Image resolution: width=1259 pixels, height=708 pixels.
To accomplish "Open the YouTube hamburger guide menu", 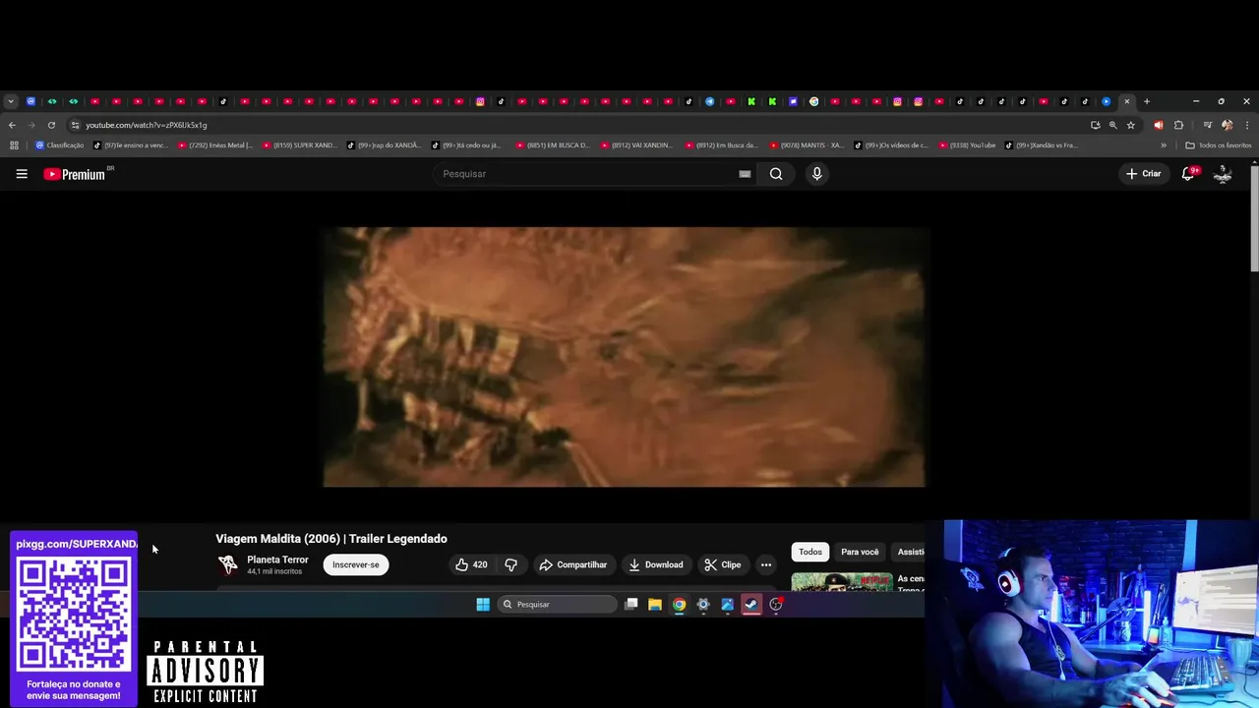I will 22,174.
